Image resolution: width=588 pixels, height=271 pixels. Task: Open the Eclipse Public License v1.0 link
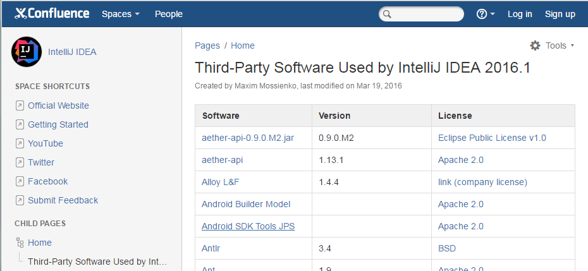[x=492, y=138]
